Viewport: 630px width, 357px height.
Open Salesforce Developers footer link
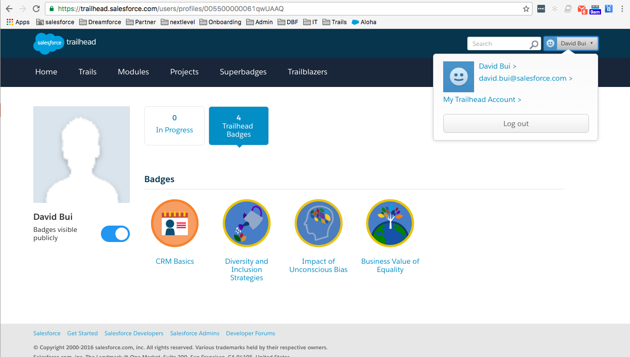coord(134,333)
